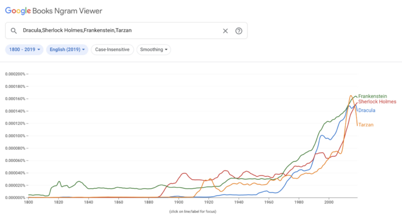
Task: Open the help question mark icon
Action: click(239, 31)
